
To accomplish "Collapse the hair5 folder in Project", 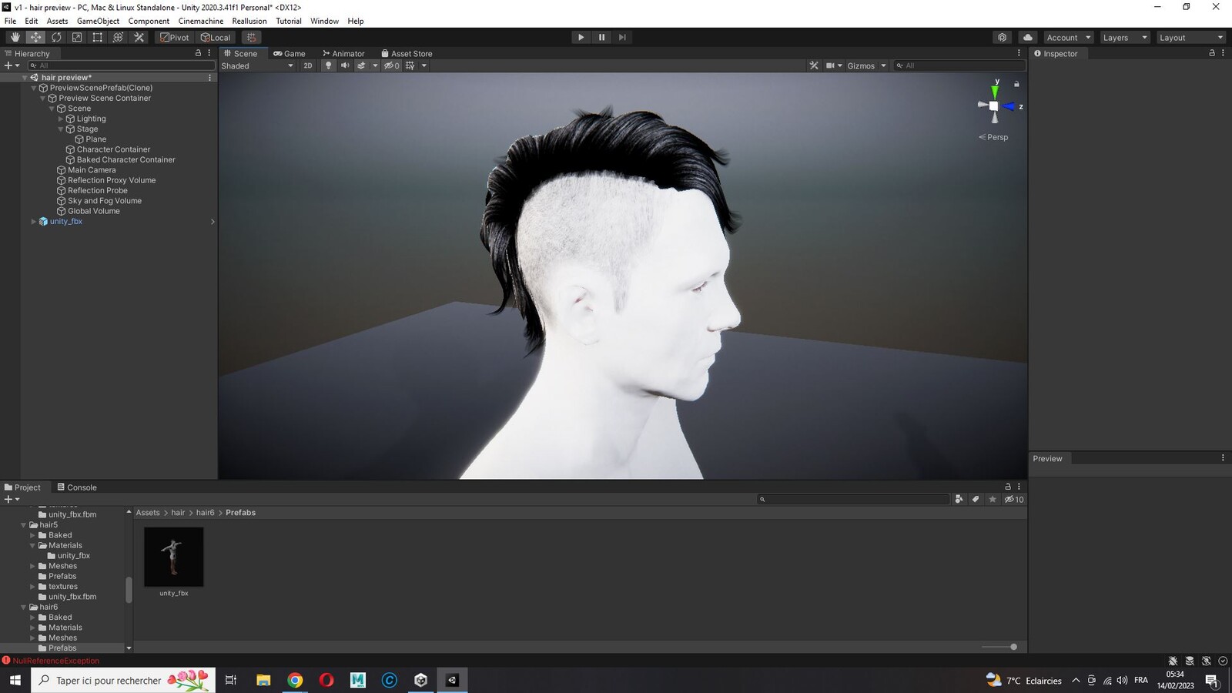I will coord(23,525).
